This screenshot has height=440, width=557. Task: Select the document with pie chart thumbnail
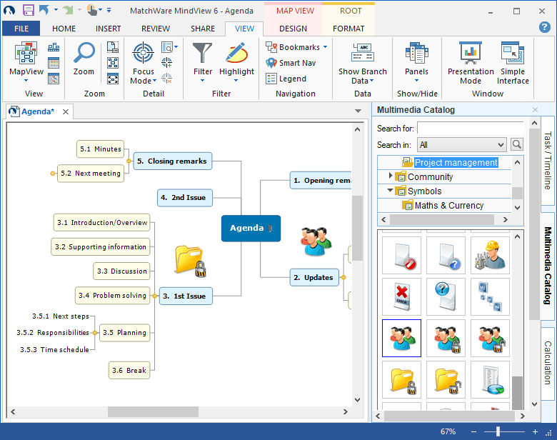coord(490,379)
